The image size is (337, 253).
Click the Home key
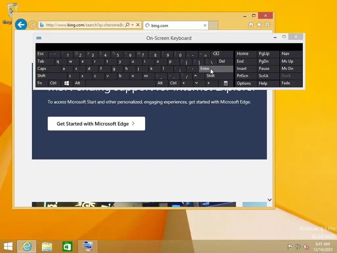coord(246,54)
